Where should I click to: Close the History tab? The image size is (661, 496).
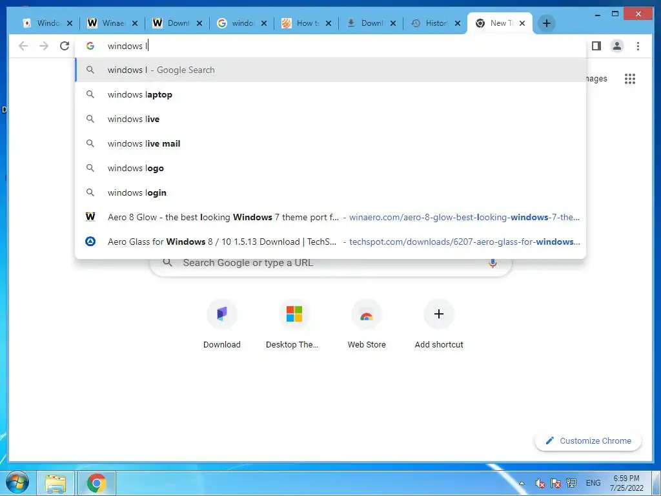pos(458,23)
